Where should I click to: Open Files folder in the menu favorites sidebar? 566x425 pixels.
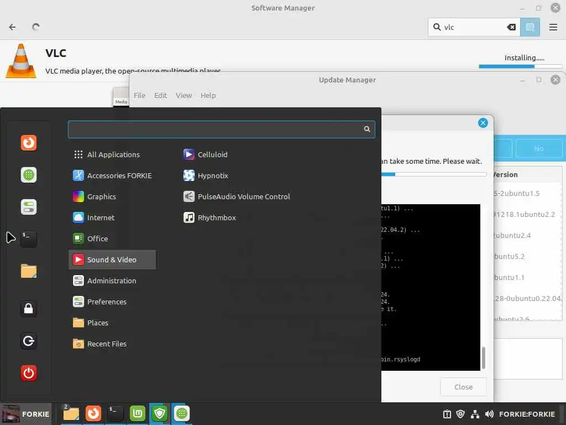(x=29, y=271)
